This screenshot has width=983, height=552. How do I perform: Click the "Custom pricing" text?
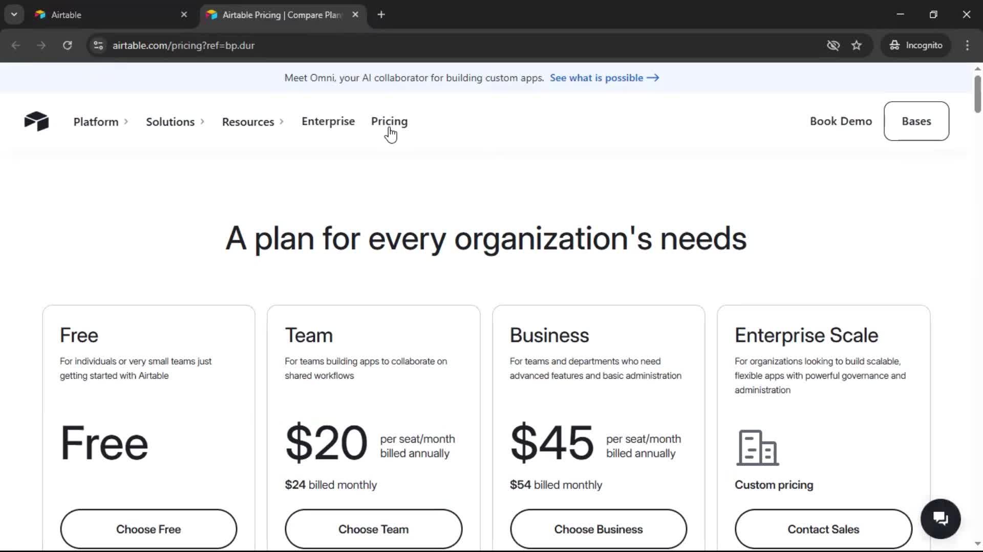coord(774,485)
